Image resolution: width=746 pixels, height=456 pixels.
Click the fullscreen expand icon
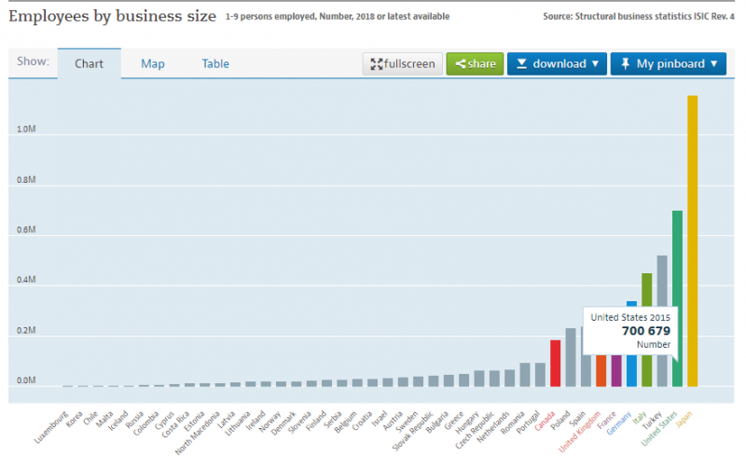click(x=377, y=64)
